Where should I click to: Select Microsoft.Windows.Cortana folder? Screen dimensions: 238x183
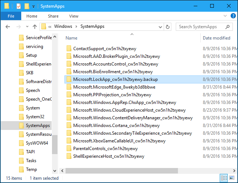(x=116, y=126)
